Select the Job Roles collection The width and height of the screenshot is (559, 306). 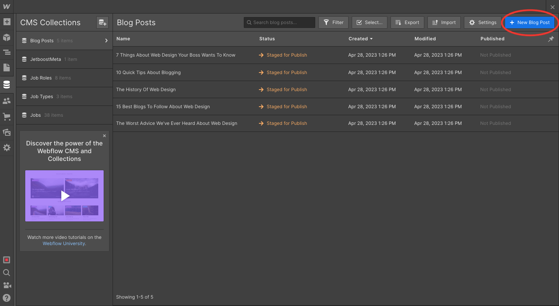pyautogui.click(x=41, y=78)
